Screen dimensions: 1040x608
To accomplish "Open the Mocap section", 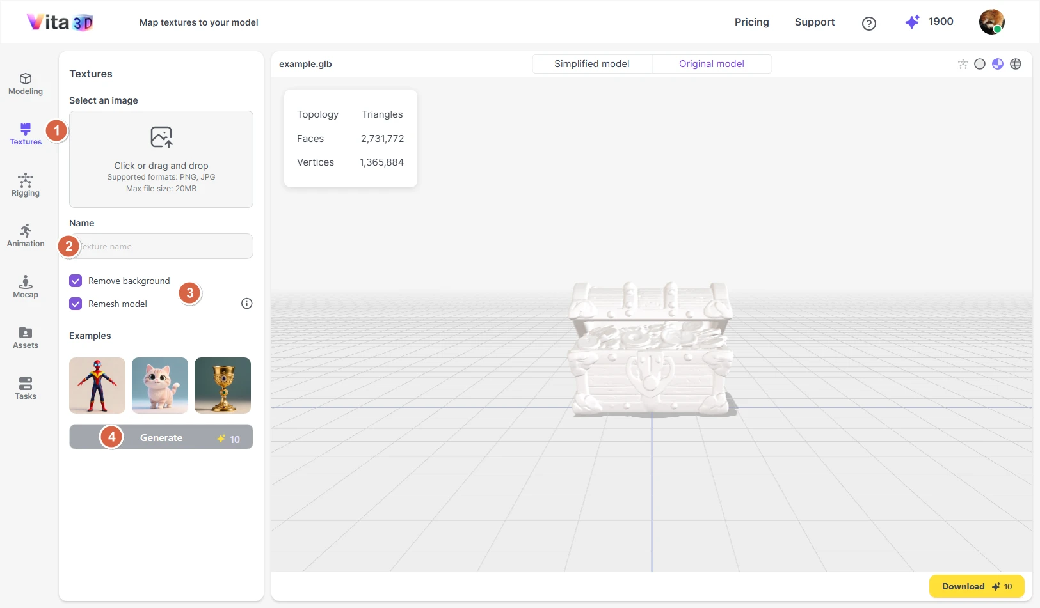I will click(x=26, y=287).
